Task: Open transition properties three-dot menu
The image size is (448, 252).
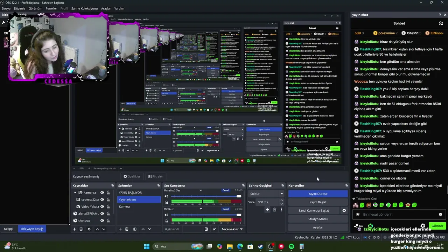Action: 281,210
